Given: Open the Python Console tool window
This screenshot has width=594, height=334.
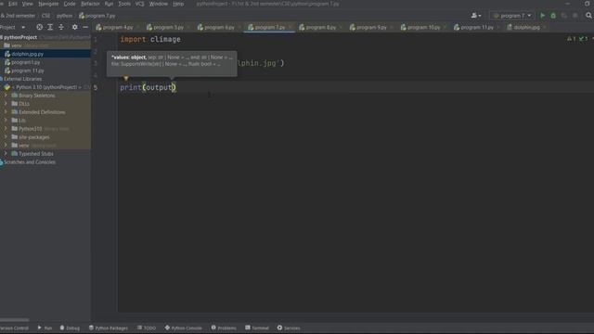Looking at the screenshot, I should click(184, 328).
